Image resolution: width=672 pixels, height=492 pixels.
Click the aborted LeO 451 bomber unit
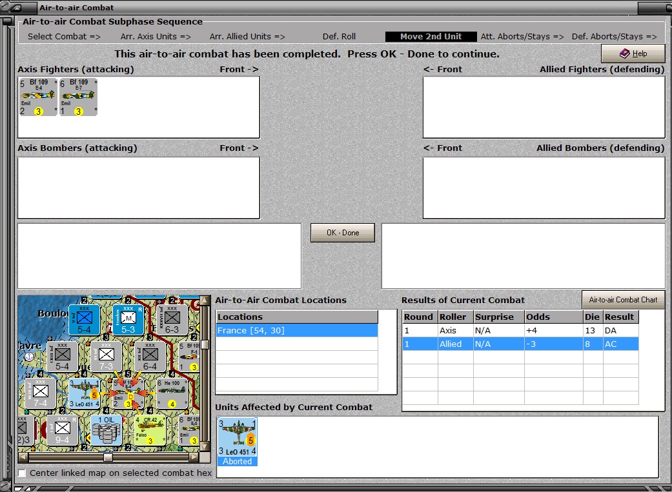tap(237, 442)
